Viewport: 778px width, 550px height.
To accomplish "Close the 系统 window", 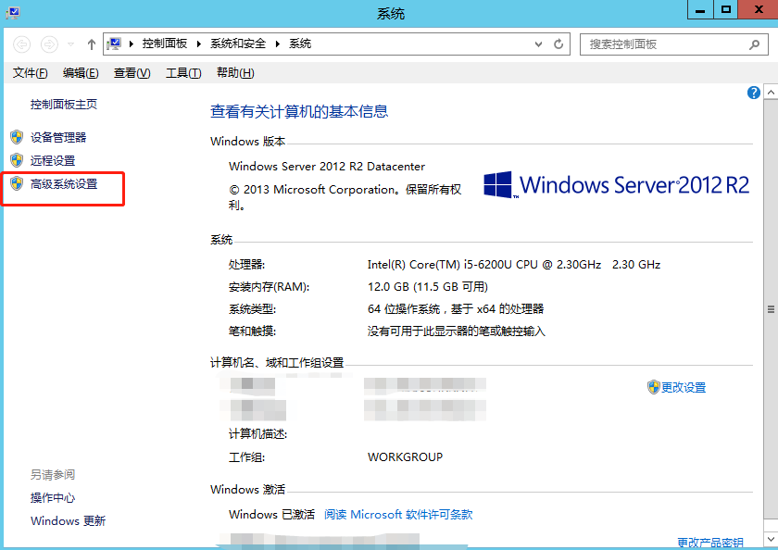I will (x=759, y=10).
